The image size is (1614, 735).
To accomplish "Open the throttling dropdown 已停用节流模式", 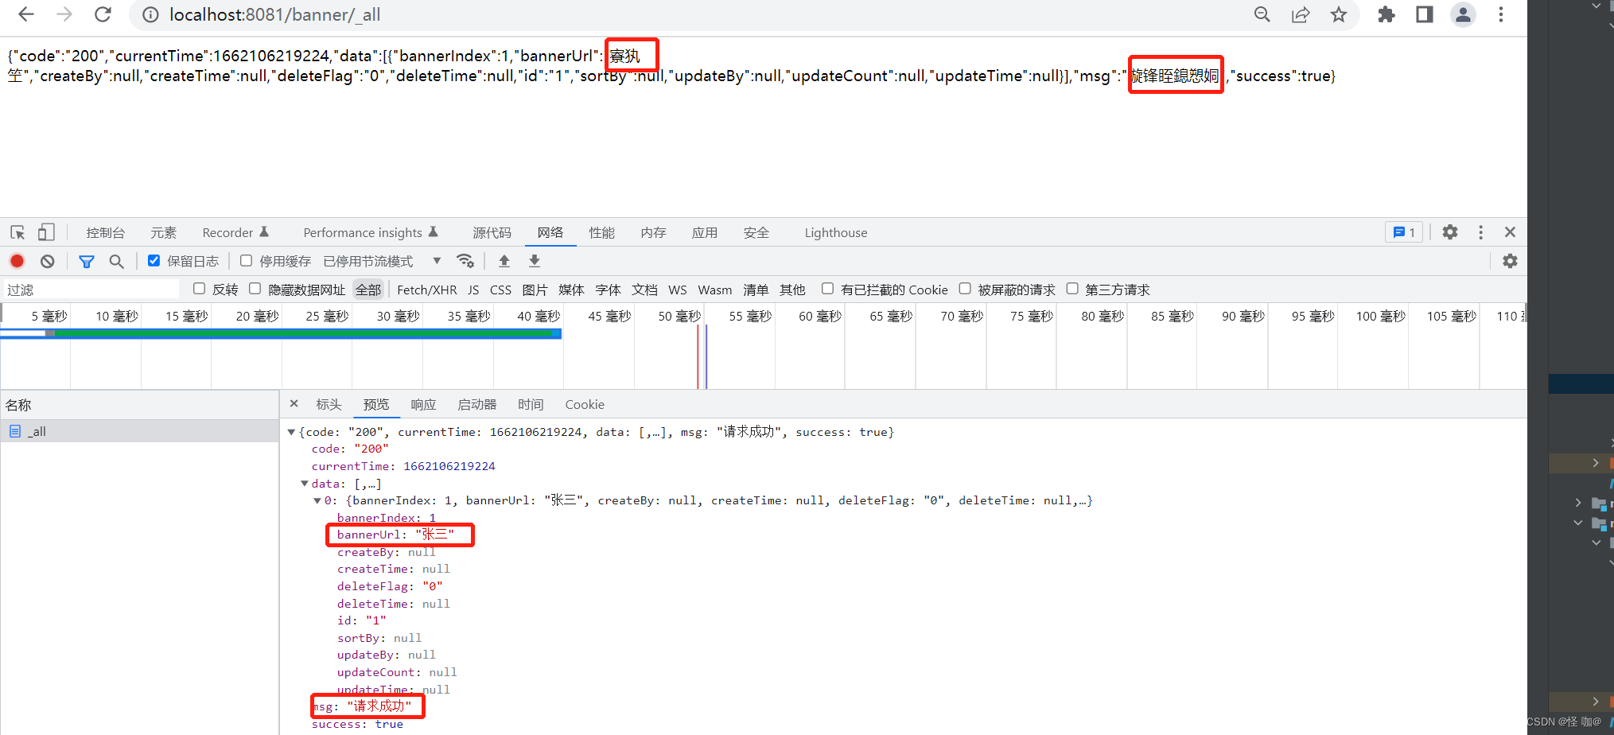I will [x=382, y=261].
